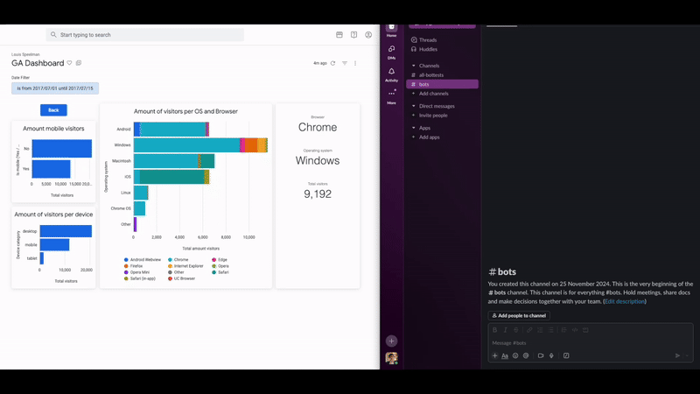Image resolution: width=700 pixels, height=394 pixels.
Task: Record an audio clip with microphone icon
Action: [551, 355]
